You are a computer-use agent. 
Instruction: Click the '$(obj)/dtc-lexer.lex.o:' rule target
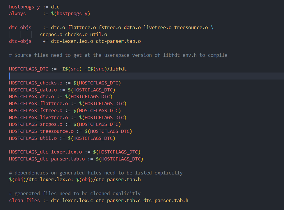(41, 179)
